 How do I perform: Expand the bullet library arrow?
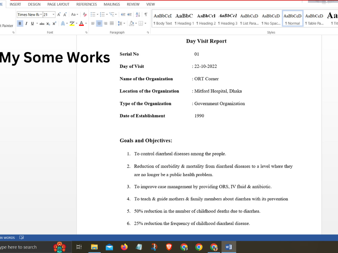tap(97, 15)
